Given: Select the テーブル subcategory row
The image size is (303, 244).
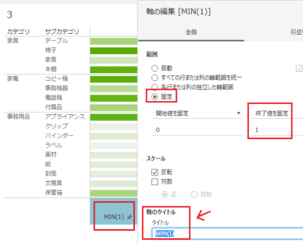Looking at the screenshot, I should pyautogui.click(x=56, y=41).
